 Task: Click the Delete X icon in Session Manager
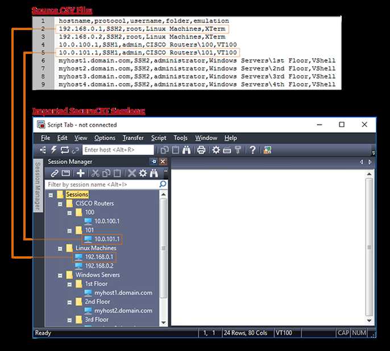(x=132, y=173)
